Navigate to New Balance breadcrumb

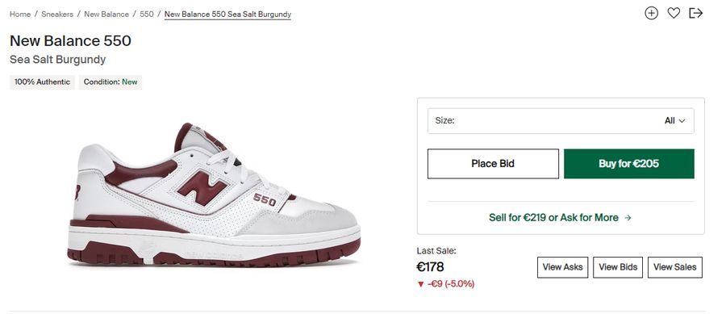pyautogui.click(x=106, y=14)
